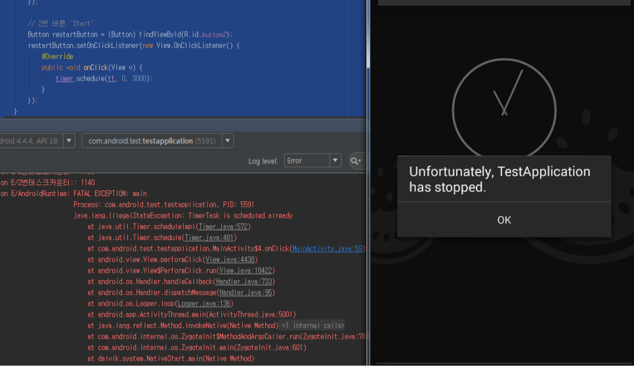Image resolution: width=634 pixels, height=368 pixels.
Task: Click the 'restartButton.setOnClickListener' code line
Action: (134, 46)
